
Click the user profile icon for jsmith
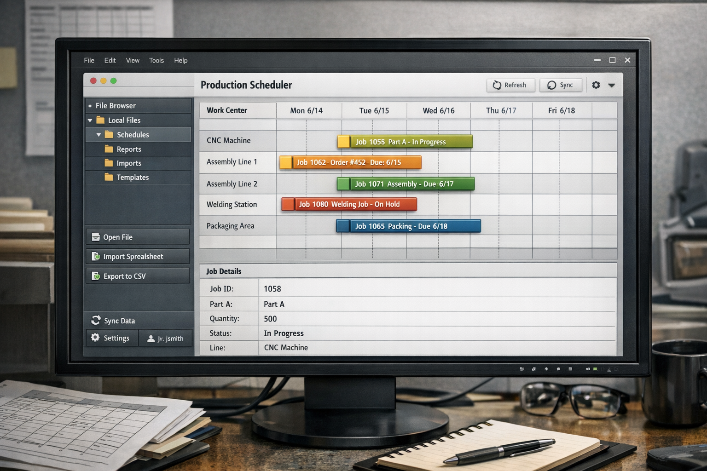[151, 339]
